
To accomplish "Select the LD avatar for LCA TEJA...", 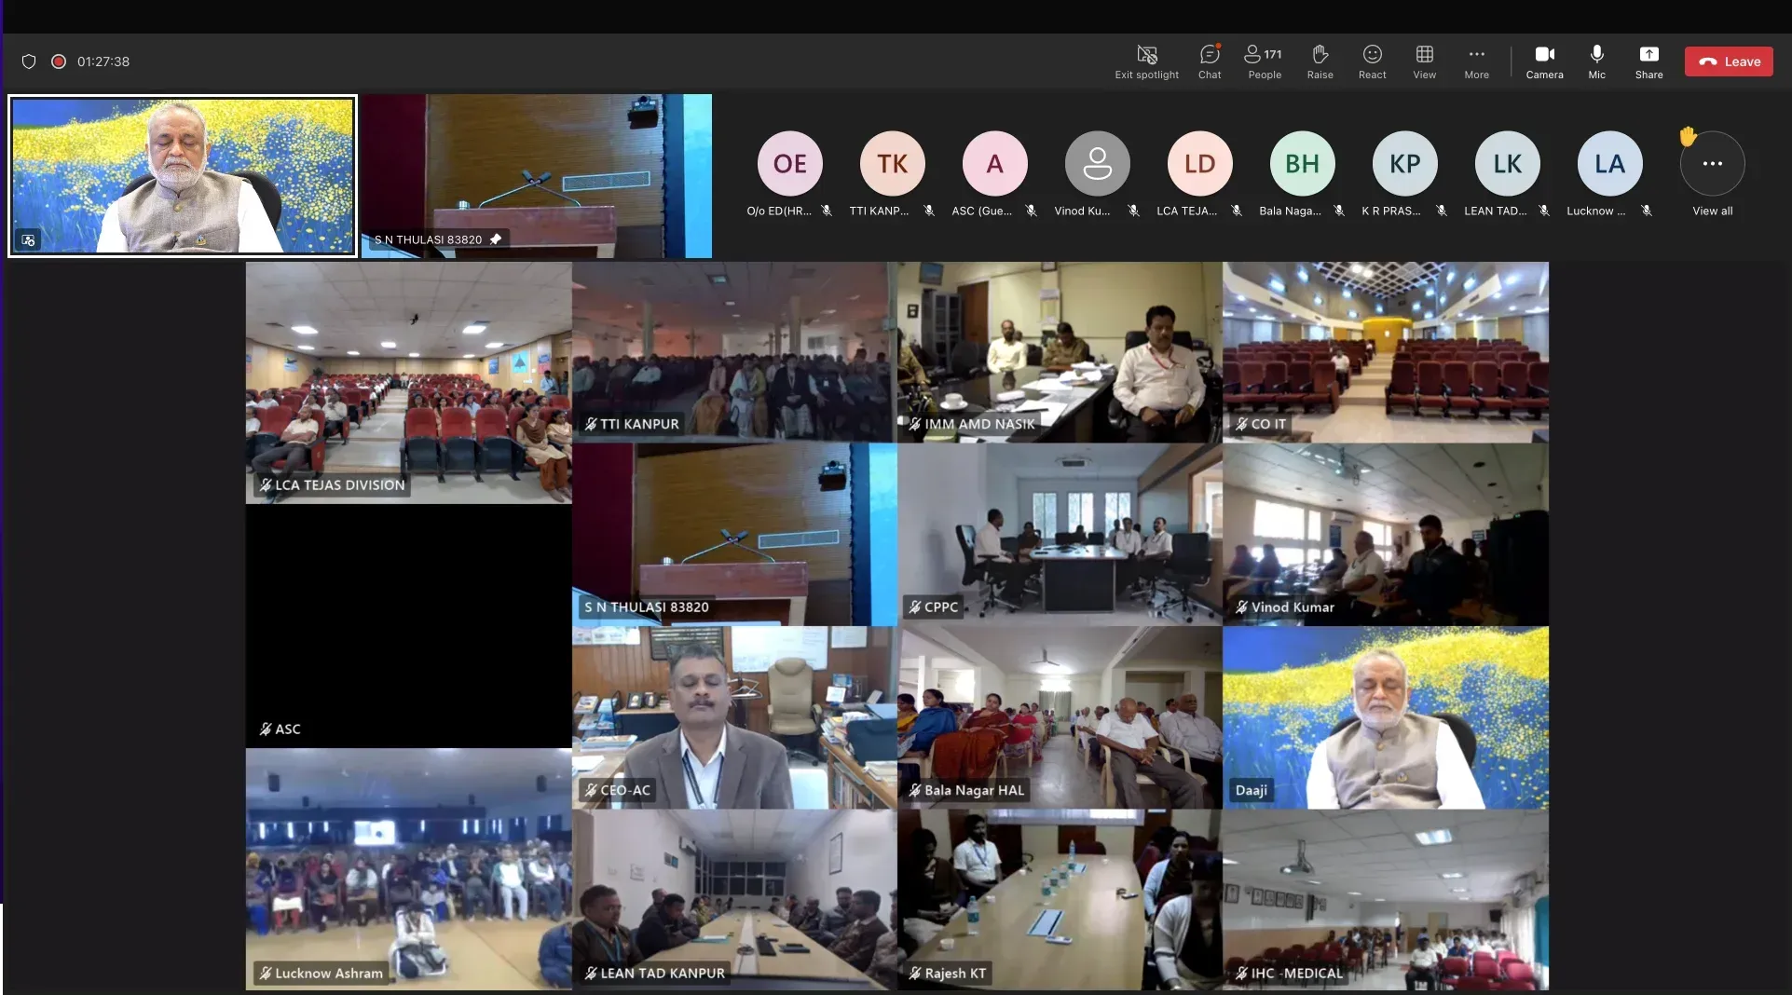I will tap(1199, 164).
